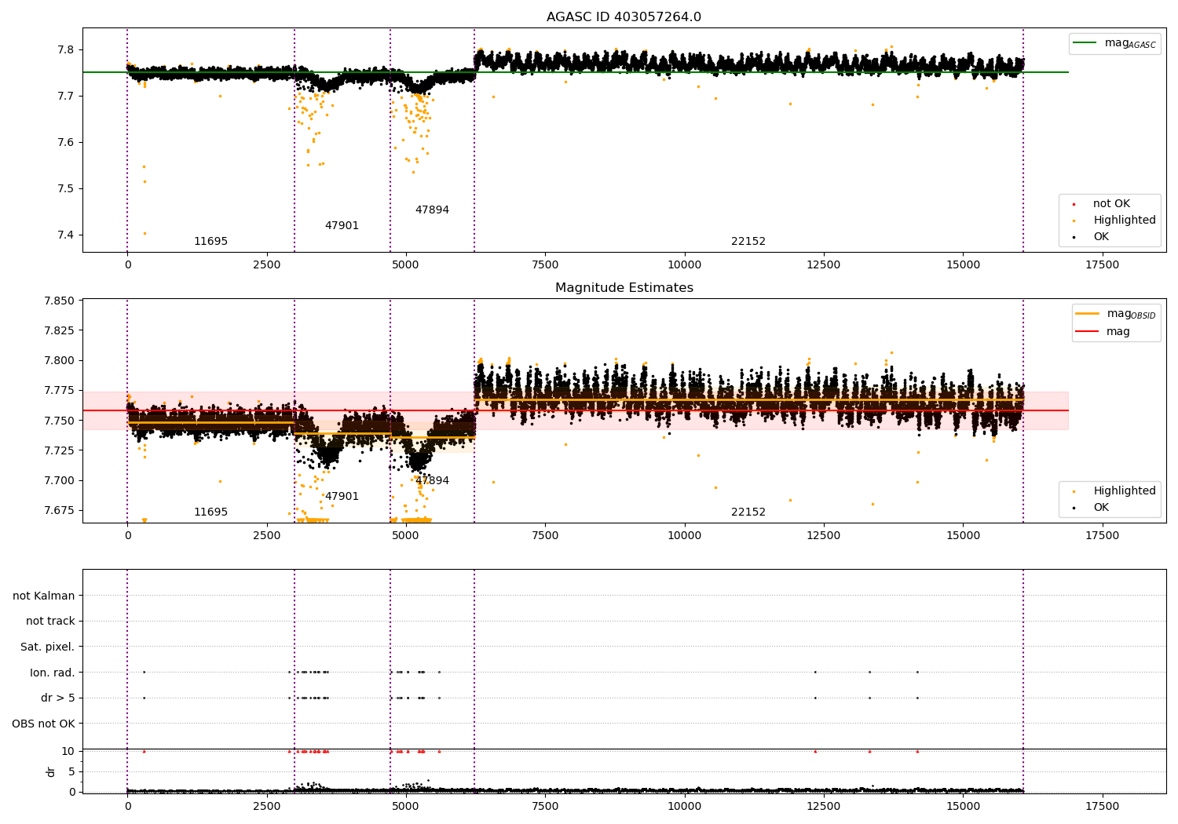Click y-axis tick 7.775 on middle plot
The image size is (1178, 824).
click(x=59, y=391)
